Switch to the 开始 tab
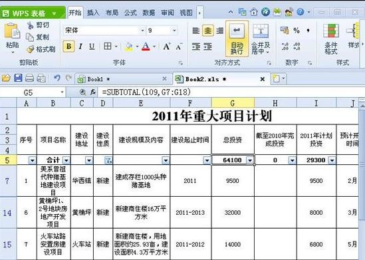The width and height of the screenshot is (365, 260). tap(75, 13)
